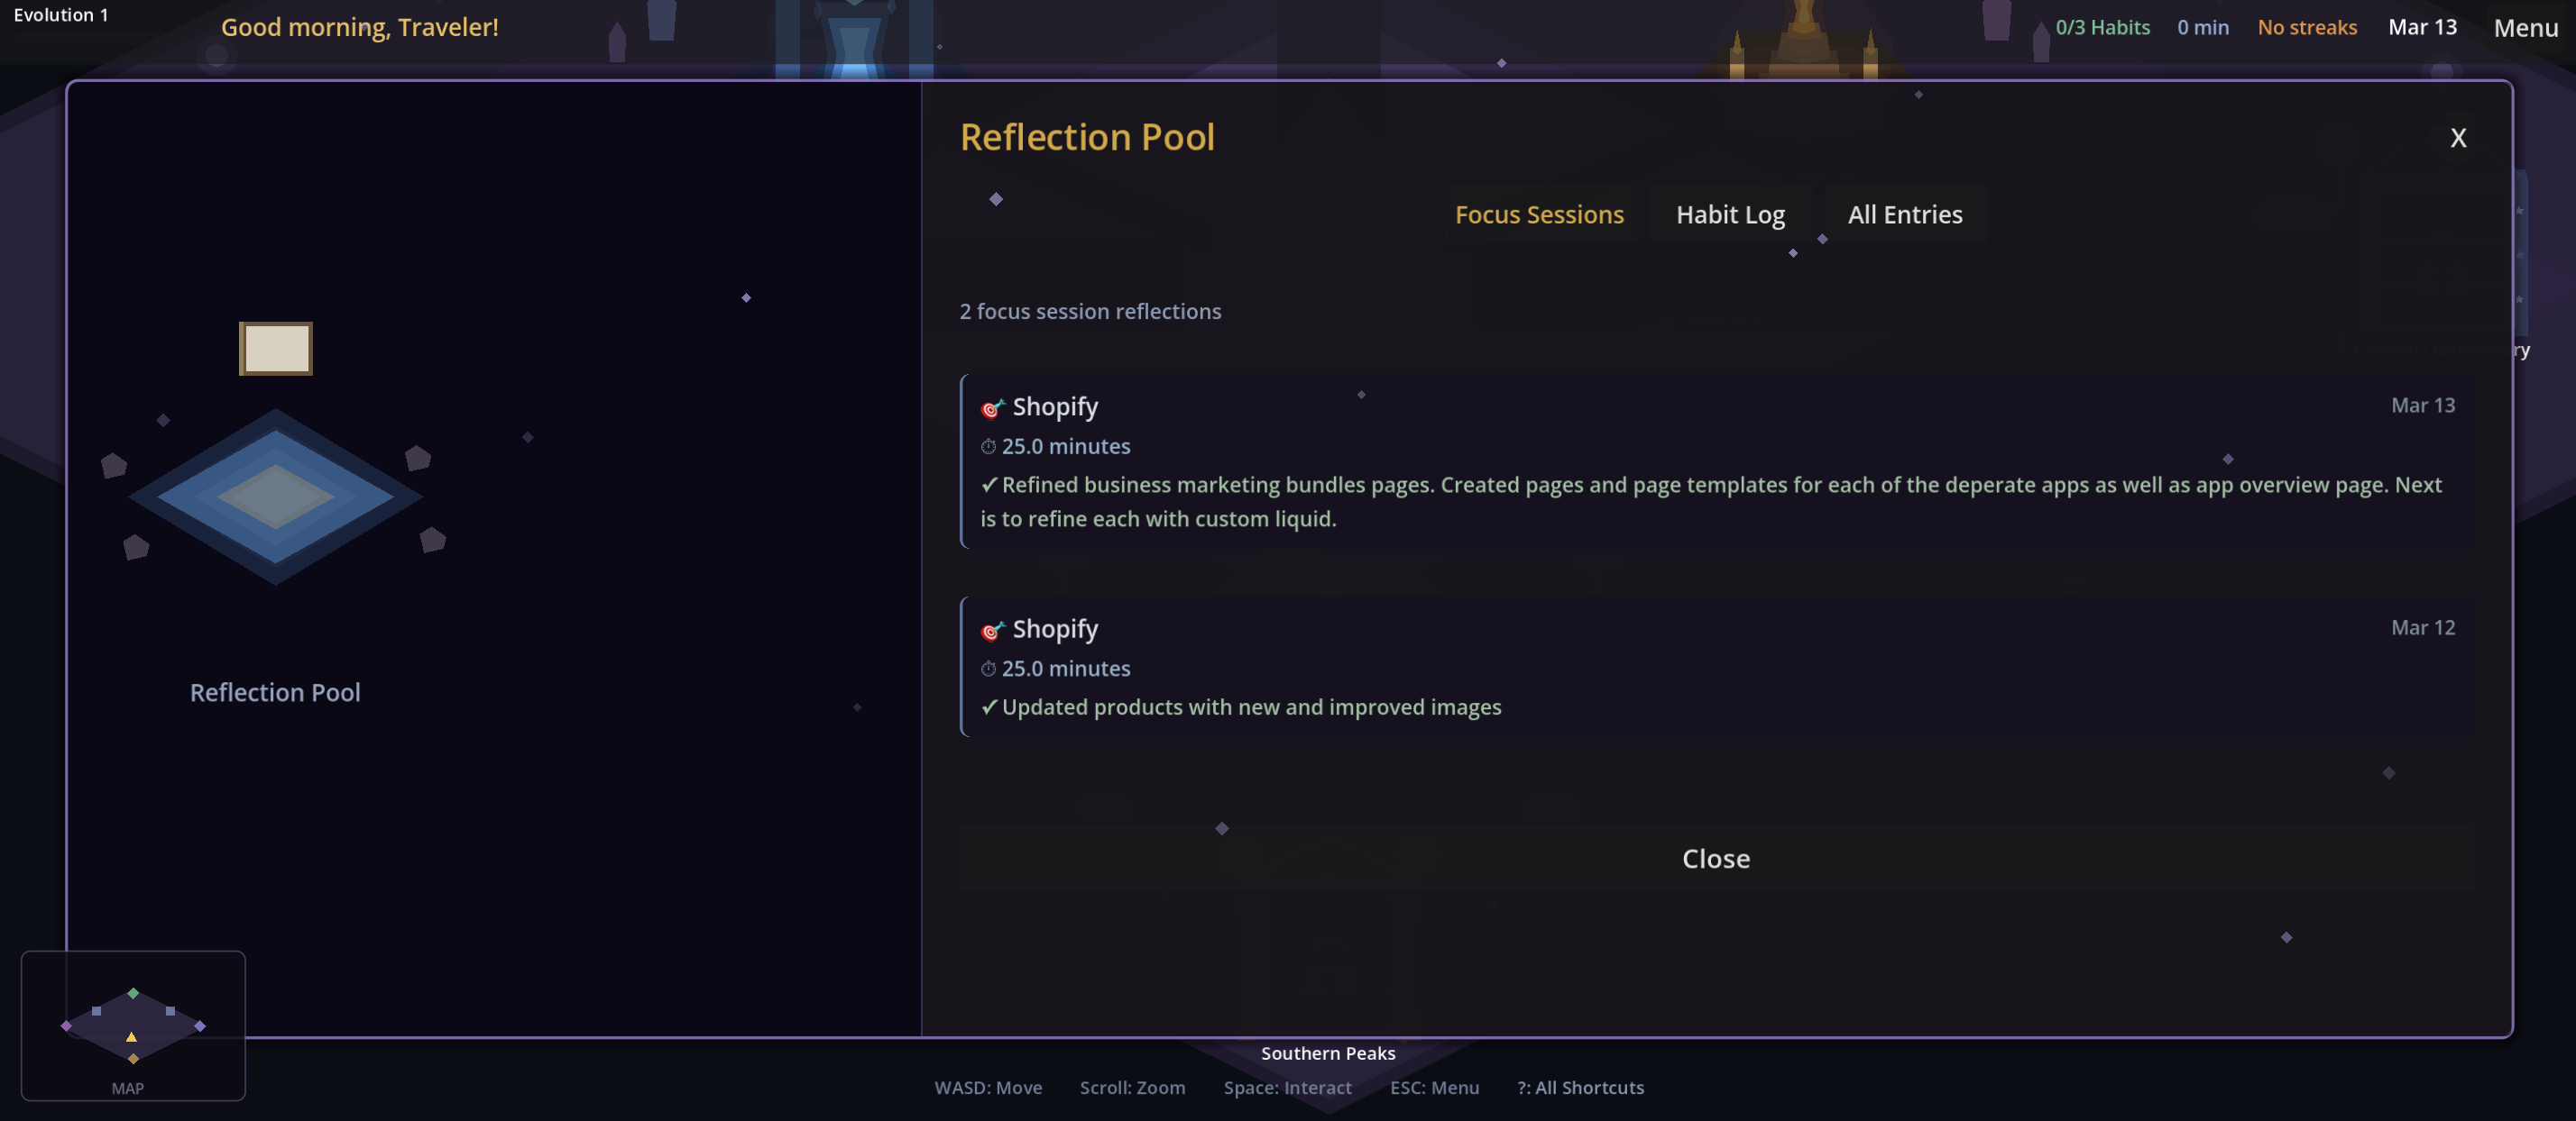
Task: Click the yellow triangle marker on the minimap
Action: pyautogui.click(x=131, y=1037)
